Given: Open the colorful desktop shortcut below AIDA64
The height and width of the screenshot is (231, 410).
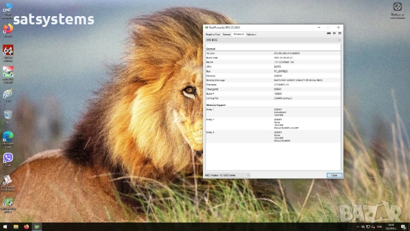Looking at the screenshot, I should (x=8, y=74).
